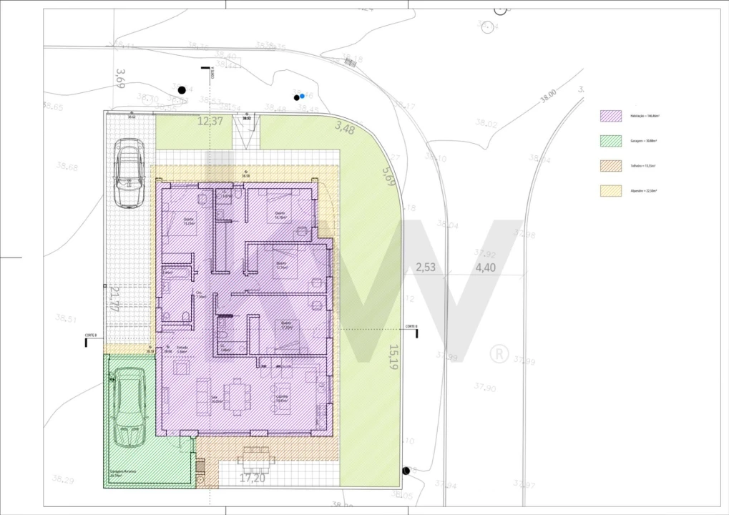
Task: Click the registered trademark symbol in watermark
Action: pyautogui.click(x=499, y=354)
